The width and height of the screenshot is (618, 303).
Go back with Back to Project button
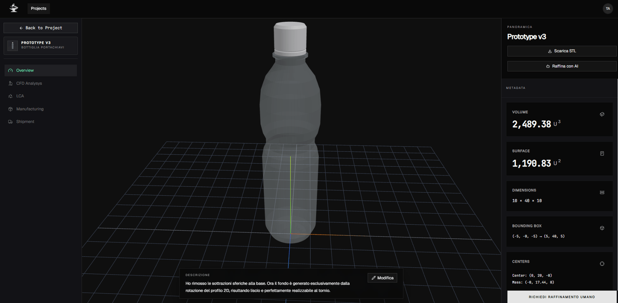click(x=41, y=28)
